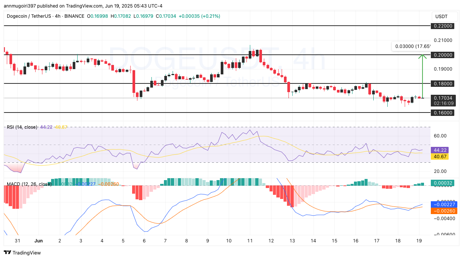463x259 pixels.
Task: Click the green MACD histogram label 0.00032
Action: [443, 183]
